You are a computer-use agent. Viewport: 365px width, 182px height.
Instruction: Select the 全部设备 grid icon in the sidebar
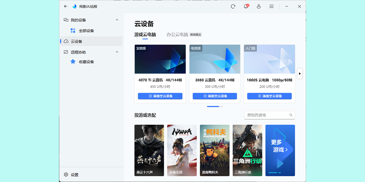click(x=73, y=30)
